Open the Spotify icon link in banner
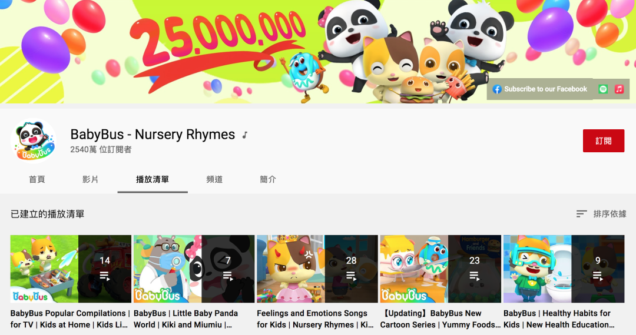The height and width of the screenshot is (335, 636). (603, 89)
